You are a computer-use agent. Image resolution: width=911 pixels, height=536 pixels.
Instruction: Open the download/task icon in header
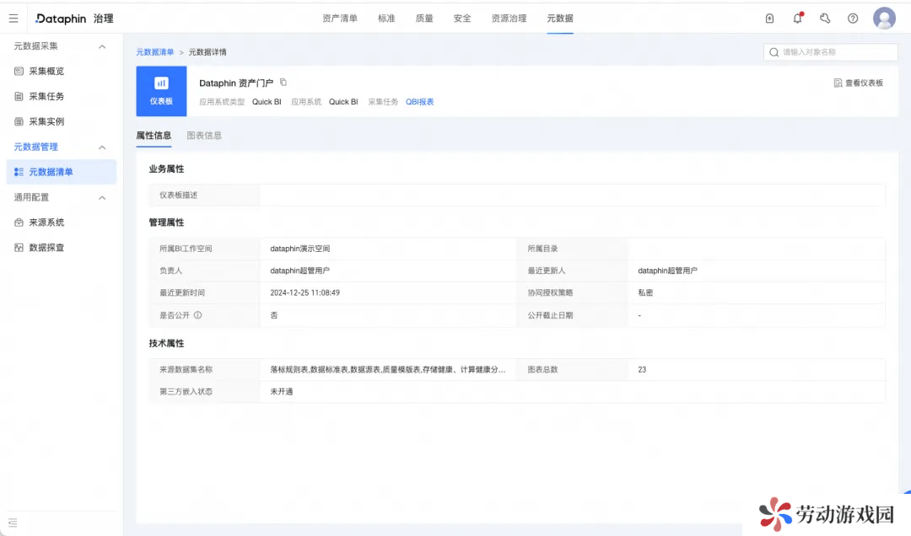[769, 19]
